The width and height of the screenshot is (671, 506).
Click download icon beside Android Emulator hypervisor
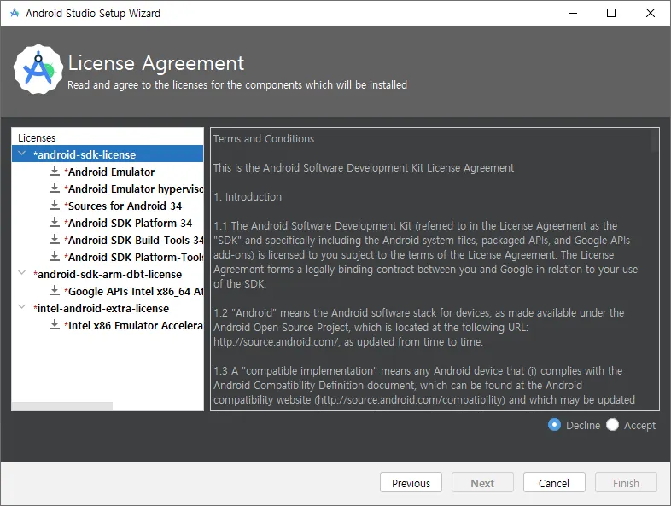[55, 189]
